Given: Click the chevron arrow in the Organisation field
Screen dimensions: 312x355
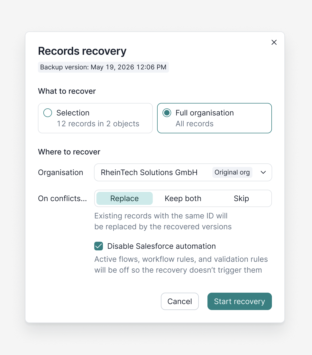Looking at the screenshot, I should coord(263,172).
